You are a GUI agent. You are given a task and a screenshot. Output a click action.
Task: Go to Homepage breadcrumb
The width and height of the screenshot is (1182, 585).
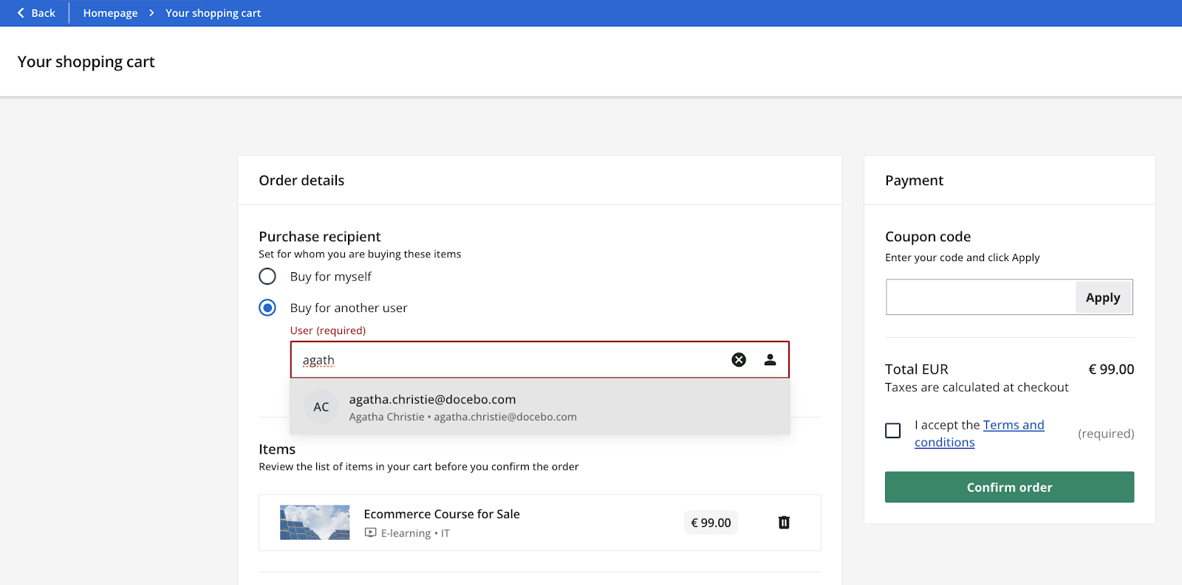(x=110, y=13)
